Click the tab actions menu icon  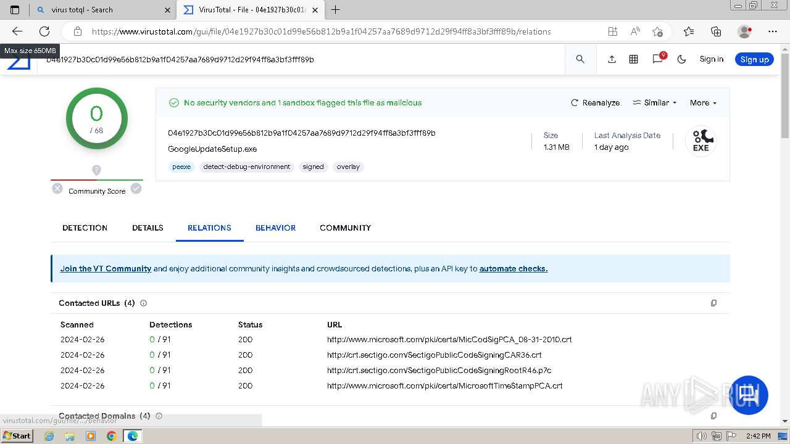[x=15, y=9]
